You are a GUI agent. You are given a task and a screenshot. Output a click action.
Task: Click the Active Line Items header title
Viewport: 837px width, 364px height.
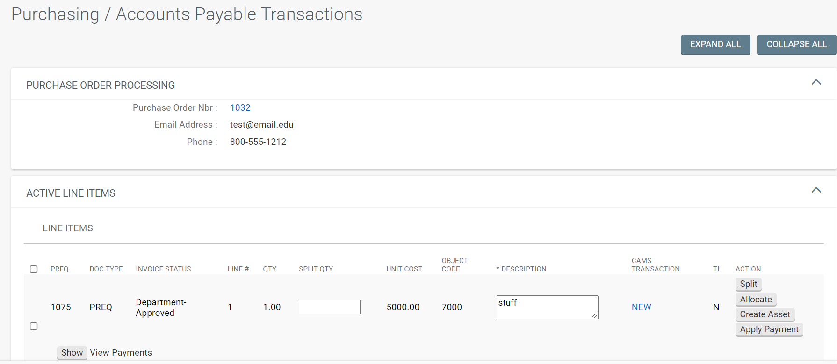click(71, 193)
